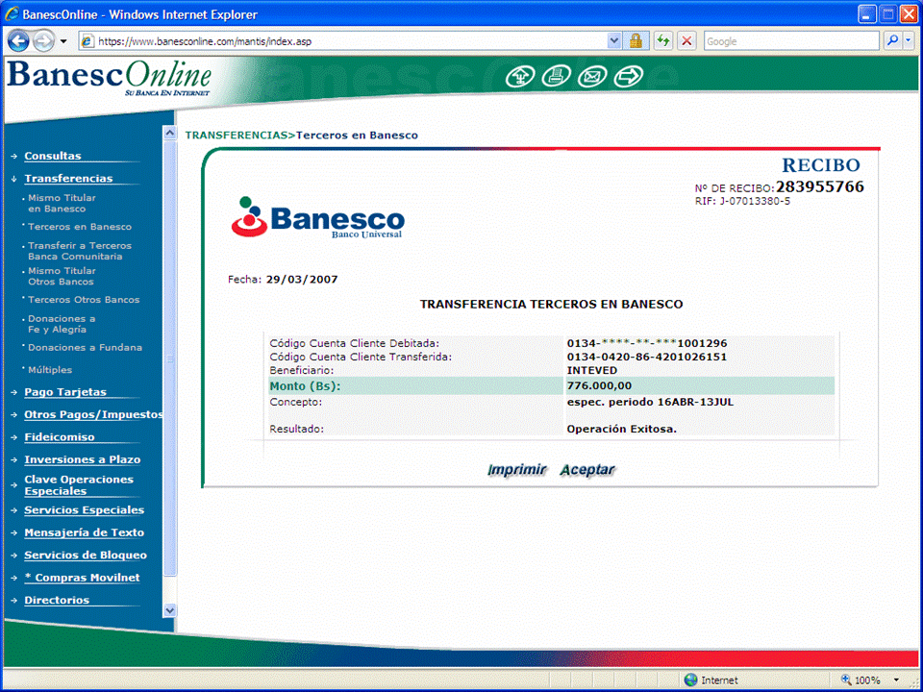Image resolution: width=923 pixels, height=692 pixels.
Task: Click the search magnifier button
Action: tap(893, 41)
